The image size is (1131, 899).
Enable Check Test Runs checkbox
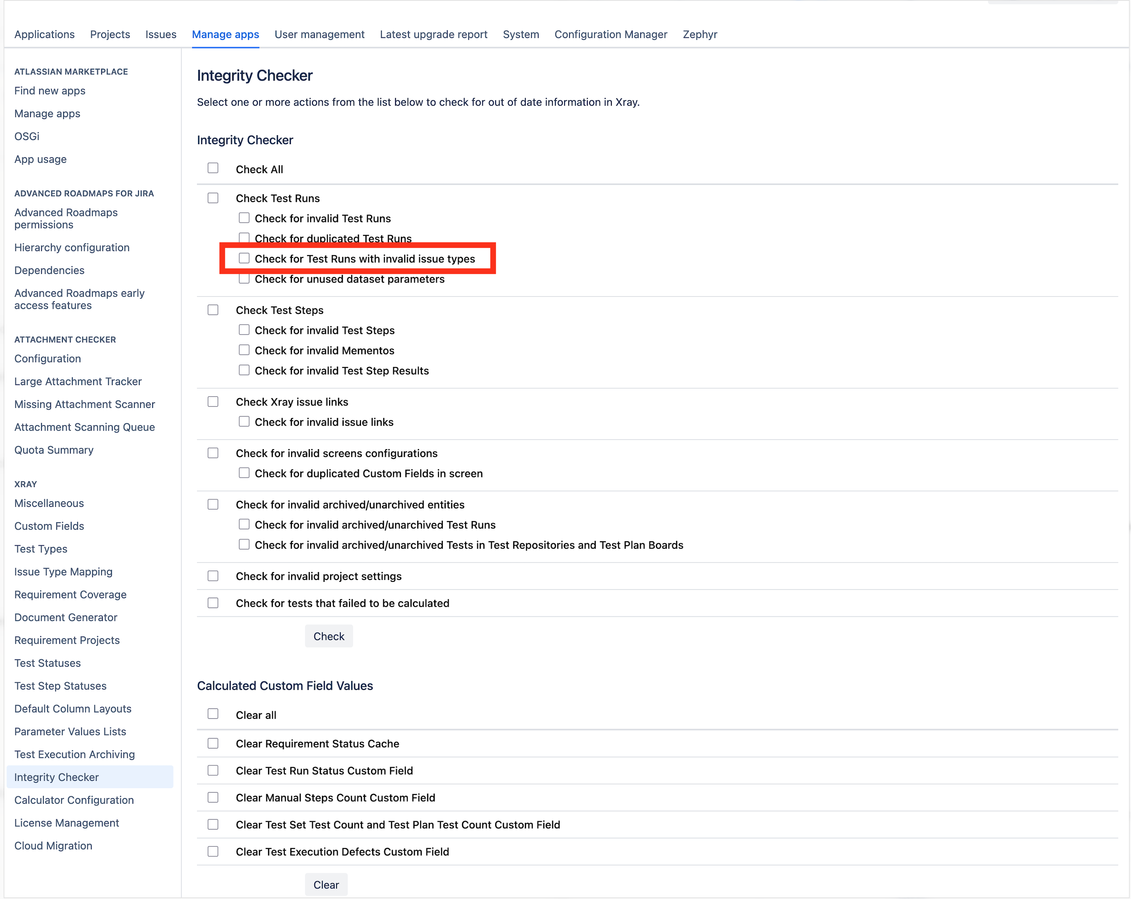212,198
